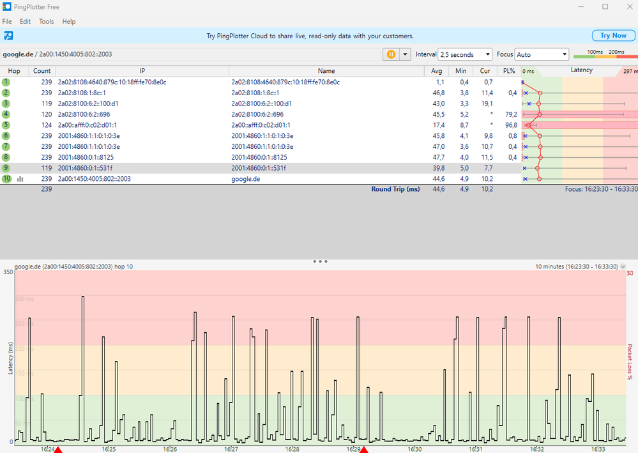The image size is (638, 453).
Task: Pause tracing with the orange pause button
Action: 391,54
